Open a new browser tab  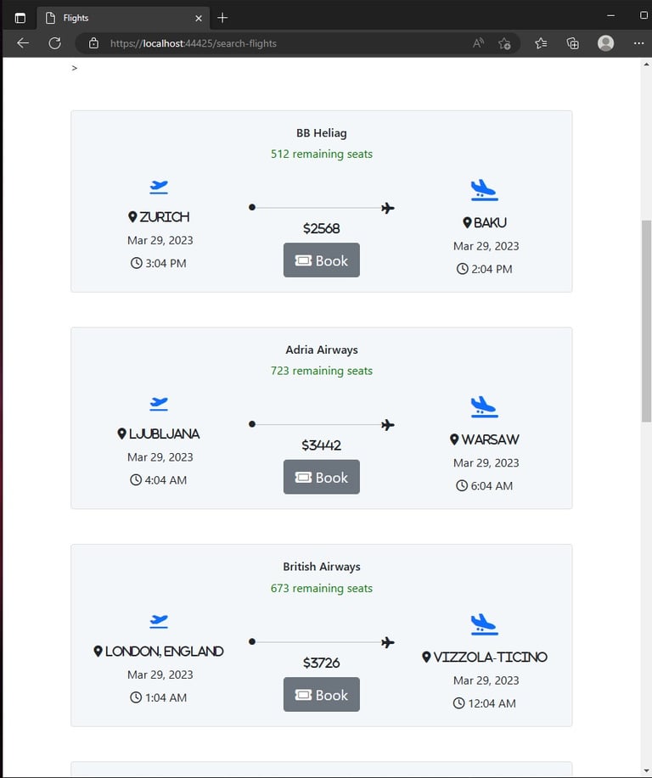[x=222, y=18]
